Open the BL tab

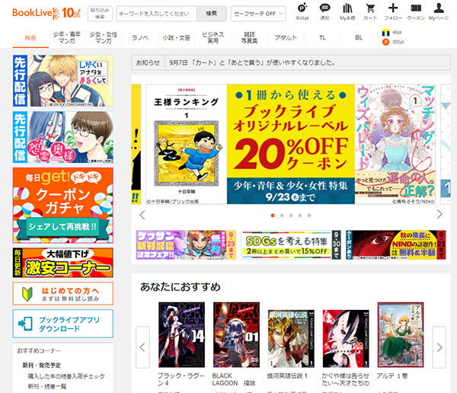(x=359, y=37)
